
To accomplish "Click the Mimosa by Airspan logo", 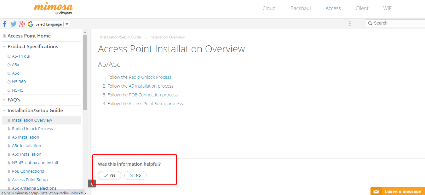I will point(53,9).
